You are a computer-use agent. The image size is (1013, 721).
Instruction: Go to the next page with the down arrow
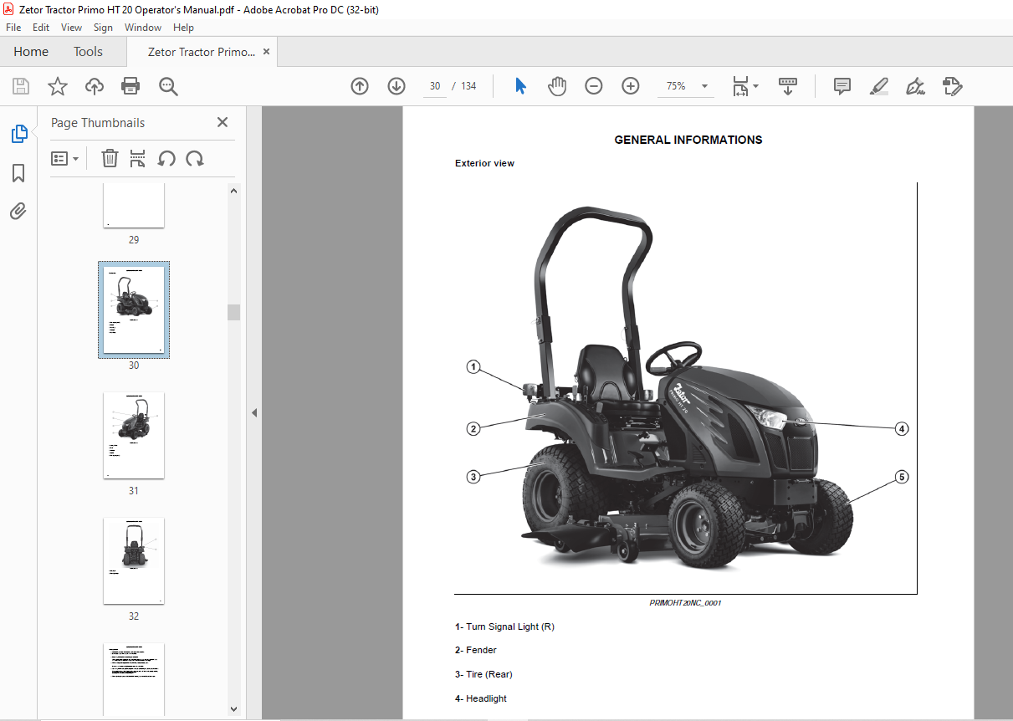(x=397, y=86)
